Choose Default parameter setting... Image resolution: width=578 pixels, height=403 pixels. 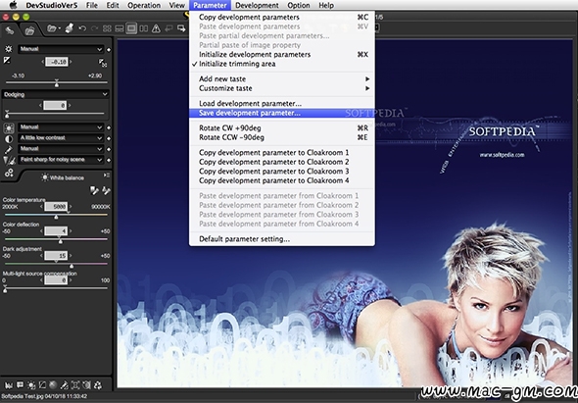tap(281, 239)
